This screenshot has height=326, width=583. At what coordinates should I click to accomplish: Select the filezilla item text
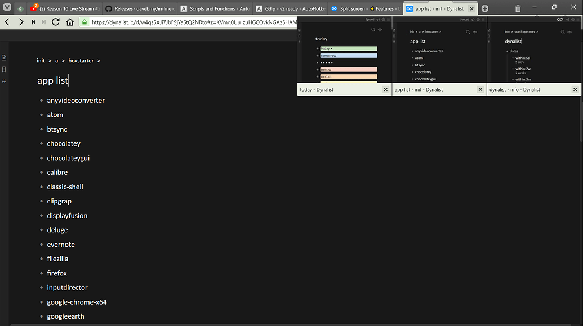[57, 259]
